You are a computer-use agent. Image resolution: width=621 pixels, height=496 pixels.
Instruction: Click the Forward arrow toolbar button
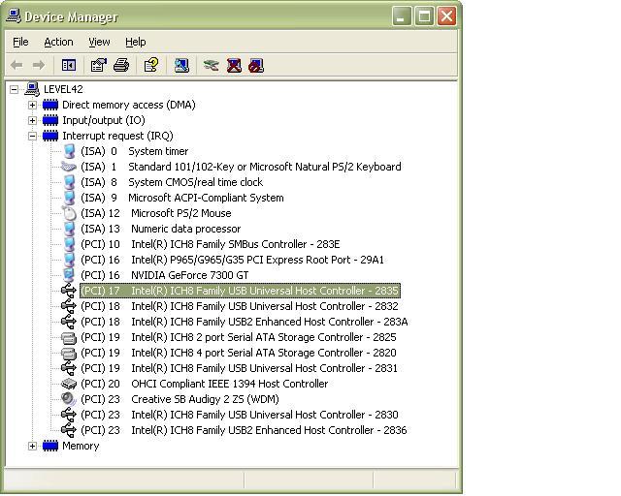tap(39, 65)
